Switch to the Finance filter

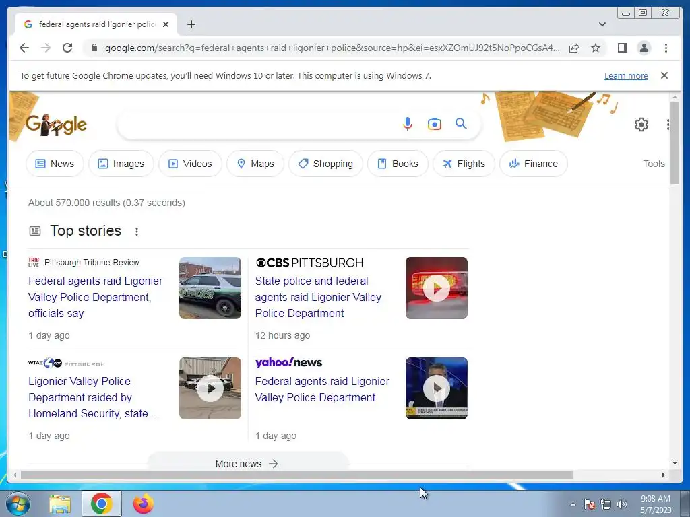[534, 164]
